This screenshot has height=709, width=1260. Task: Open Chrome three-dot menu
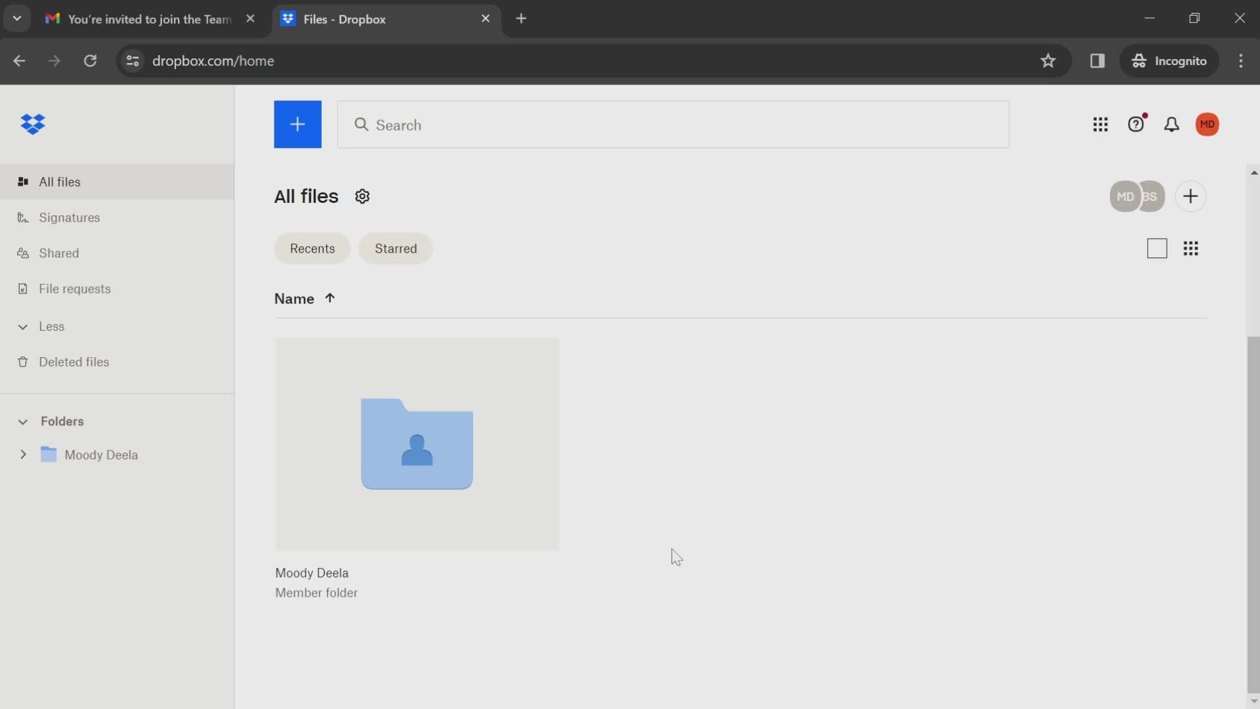coord(1240,60)
